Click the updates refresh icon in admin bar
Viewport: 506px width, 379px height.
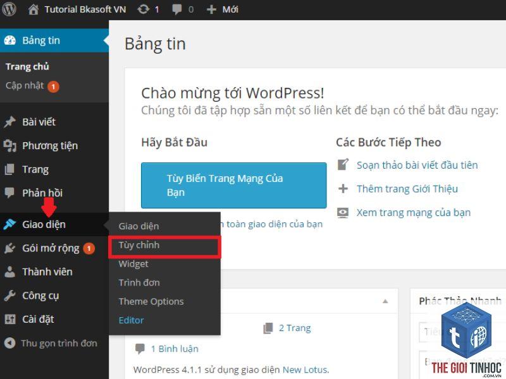pyautogui.click(x=144, y=9)
